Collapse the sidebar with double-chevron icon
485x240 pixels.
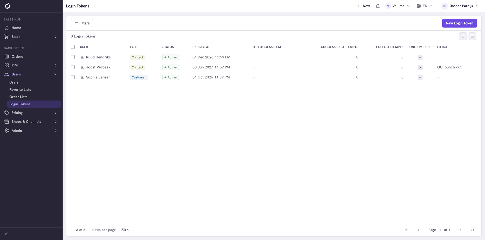tap(6, 234)
